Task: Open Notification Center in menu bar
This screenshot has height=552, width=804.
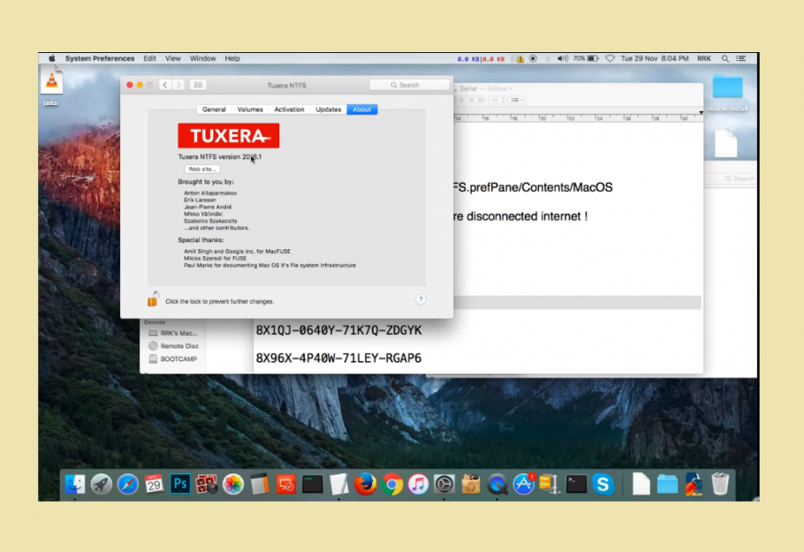Action: click(741, 58)
